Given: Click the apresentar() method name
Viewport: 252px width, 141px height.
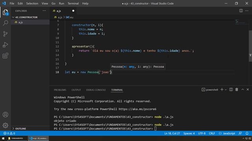Looking at the screenshot, I should point(80,46).
